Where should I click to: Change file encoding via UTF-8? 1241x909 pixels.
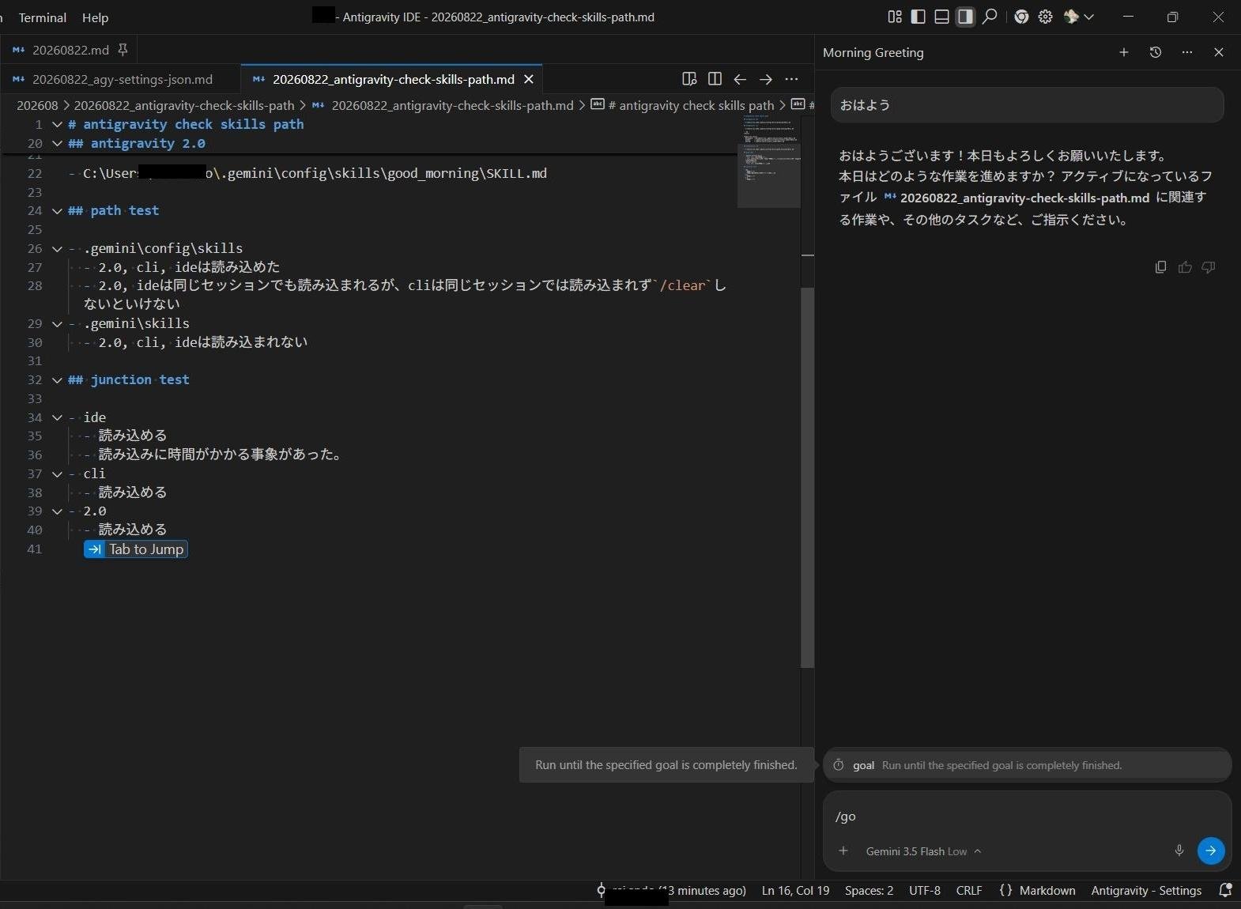click(x=924, y=891)
